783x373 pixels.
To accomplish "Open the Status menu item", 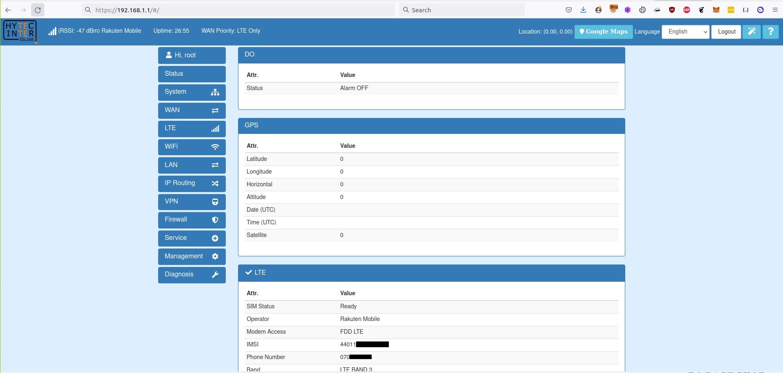I will 192,74.
